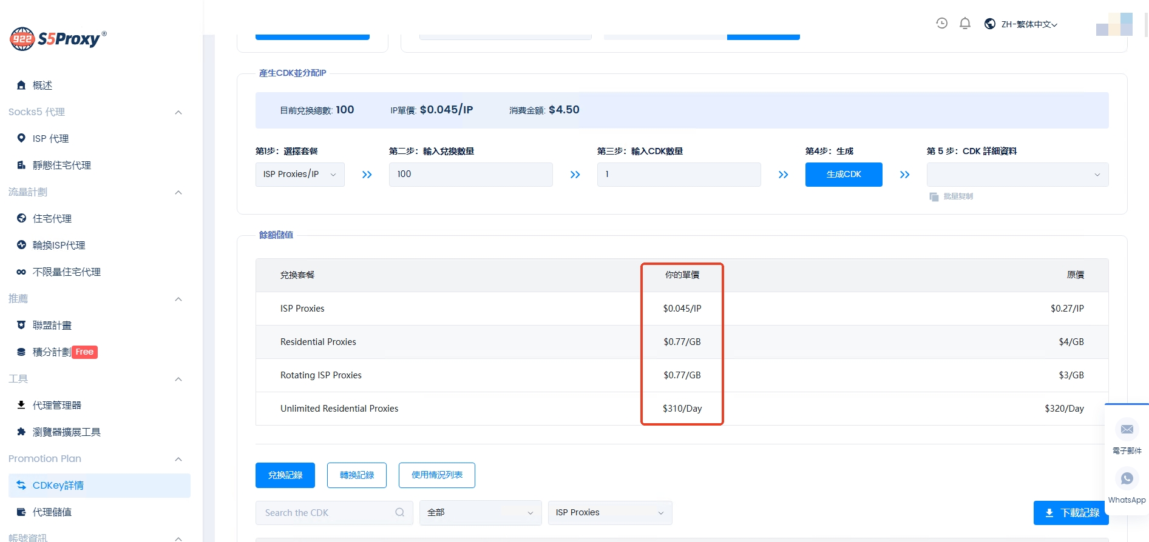Open the language selector ZH-繁体中文
This screenshot has height=542, width=1149.
(1021, 24)
